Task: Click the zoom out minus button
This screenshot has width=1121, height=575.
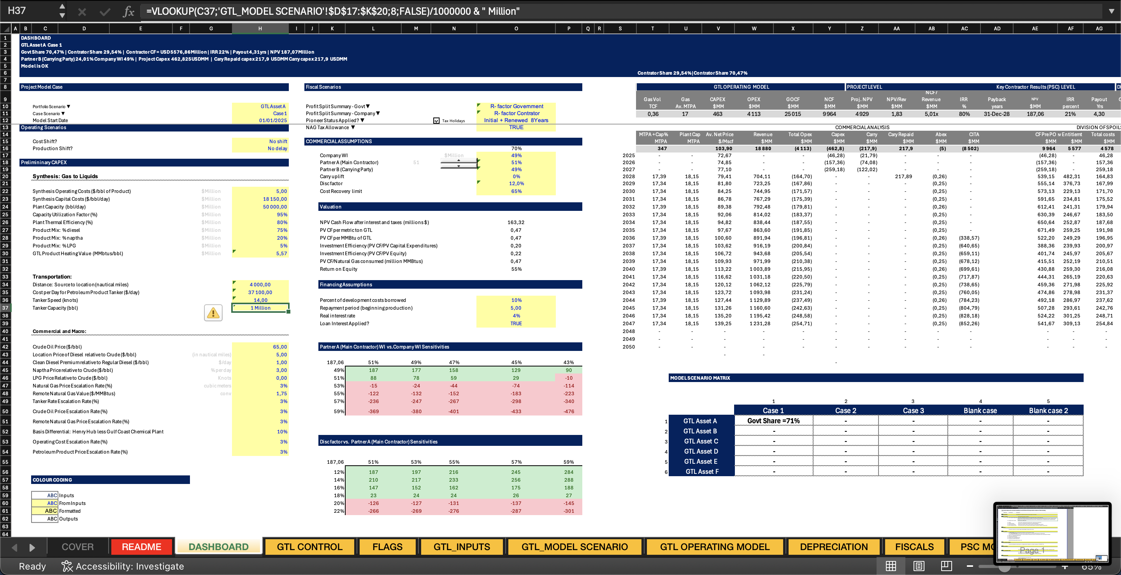Action: pos(970,566)
